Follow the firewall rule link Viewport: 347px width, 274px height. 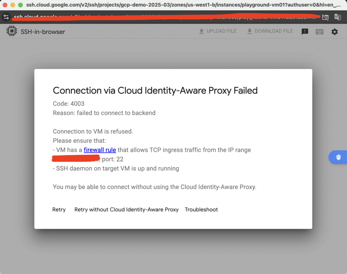point(100,150)
